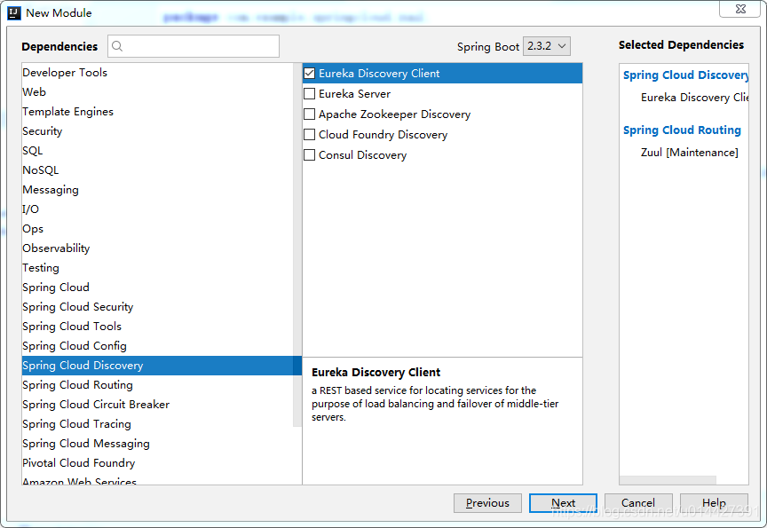
Task: Click Selected Dependencies horizontal scrollbar
Action: (x=668, y=480)
